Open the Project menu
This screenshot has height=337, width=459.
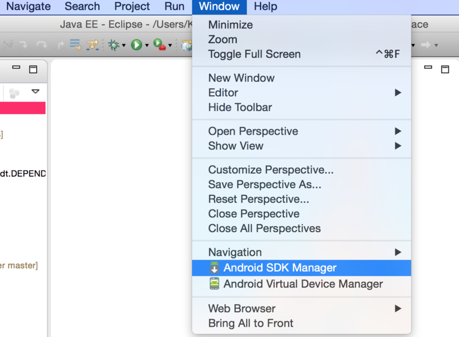[x=132, y=6]
